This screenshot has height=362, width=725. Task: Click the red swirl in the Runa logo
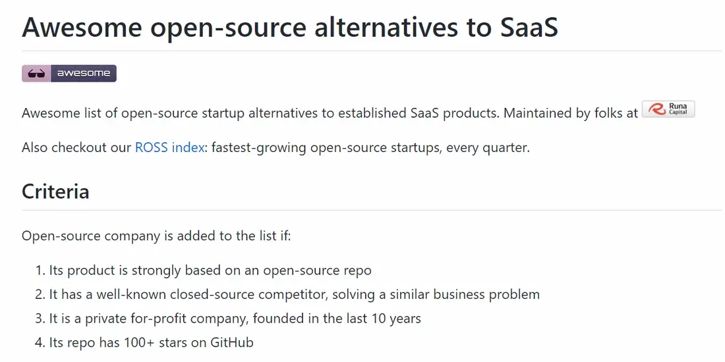656,109
